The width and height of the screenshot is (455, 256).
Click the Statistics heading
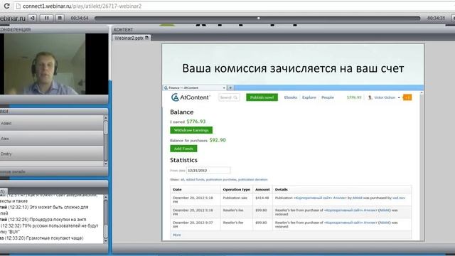pos(183,160)
